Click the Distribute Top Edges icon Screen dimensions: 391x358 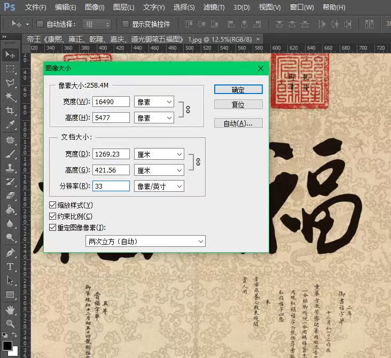279,24
